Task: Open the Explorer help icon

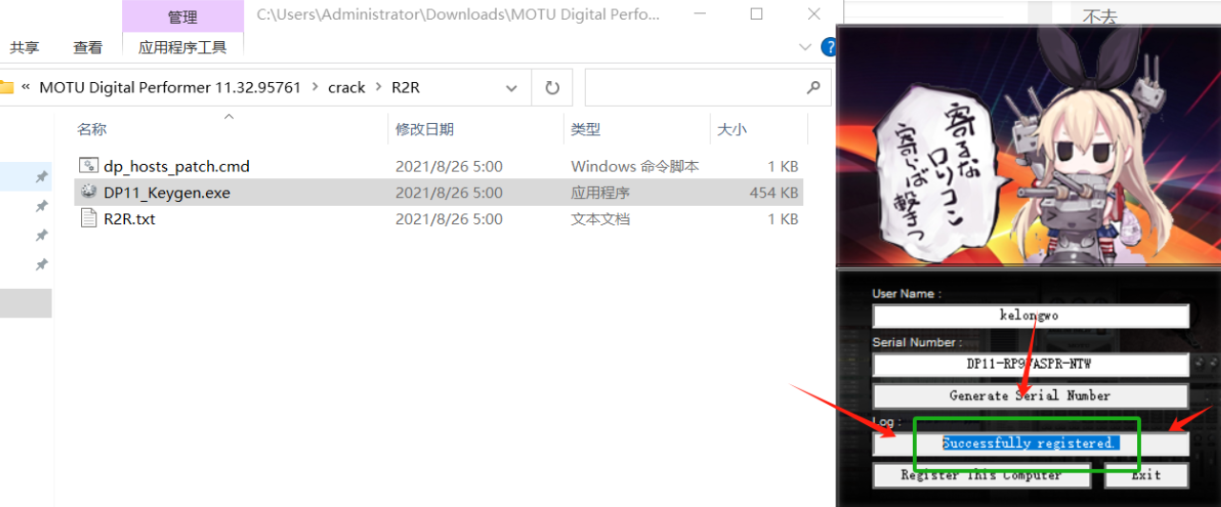Action: coord(831,46)
